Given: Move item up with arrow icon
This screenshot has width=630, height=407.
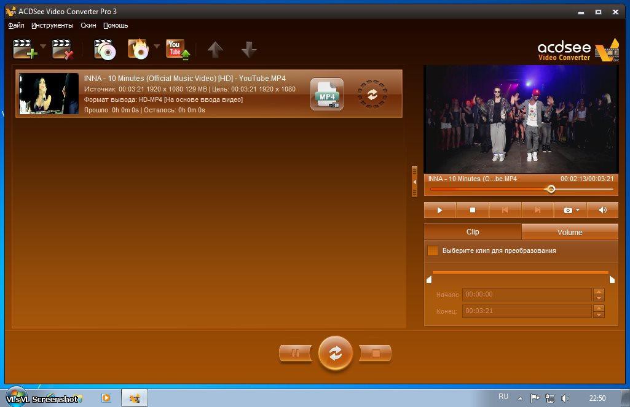Looking at the screenshot, I should coord(215,49).
